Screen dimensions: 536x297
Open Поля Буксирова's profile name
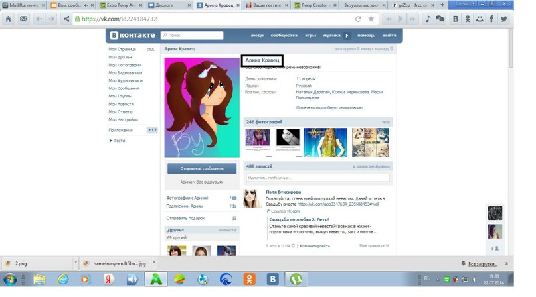[283, 192]
